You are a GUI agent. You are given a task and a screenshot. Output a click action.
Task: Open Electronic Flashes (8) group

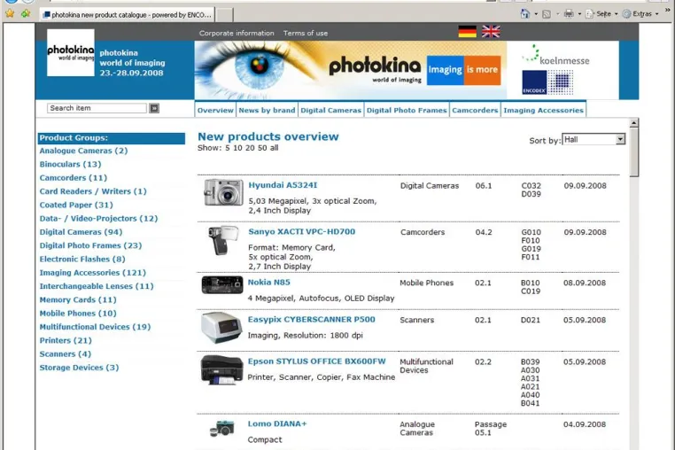pyautogui.click(x=82, y=260)
